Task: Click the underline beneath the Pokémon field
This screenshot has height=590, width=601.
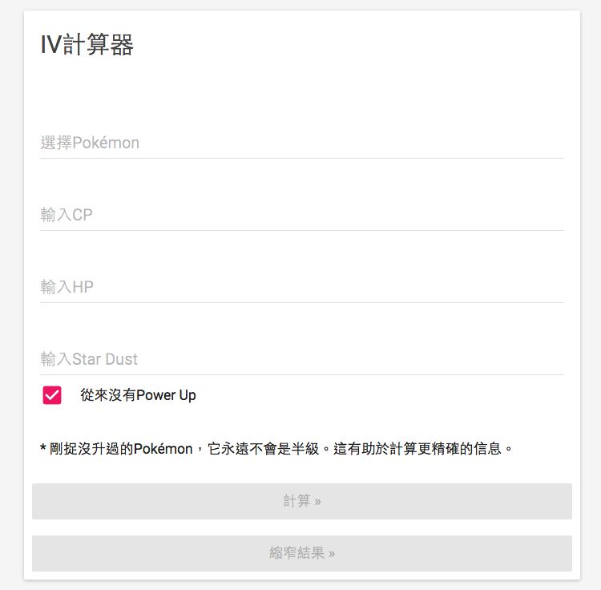Action: pos(301,158)
